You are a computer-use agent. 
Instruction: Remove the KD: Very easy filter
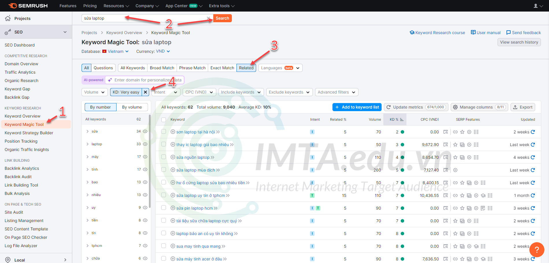(x=145, y=92)
